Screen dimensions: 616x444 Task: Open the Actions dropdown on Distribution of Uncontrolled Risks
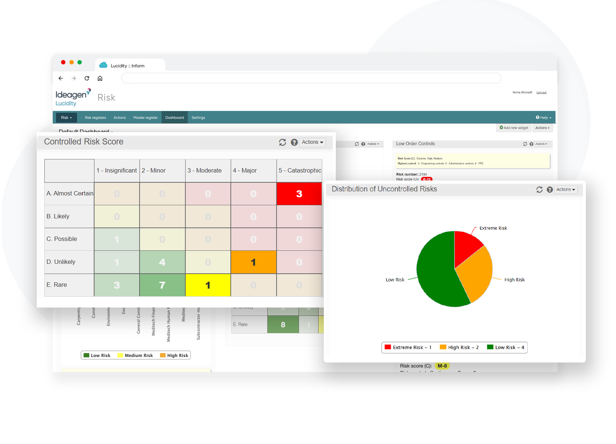[565, 190]
